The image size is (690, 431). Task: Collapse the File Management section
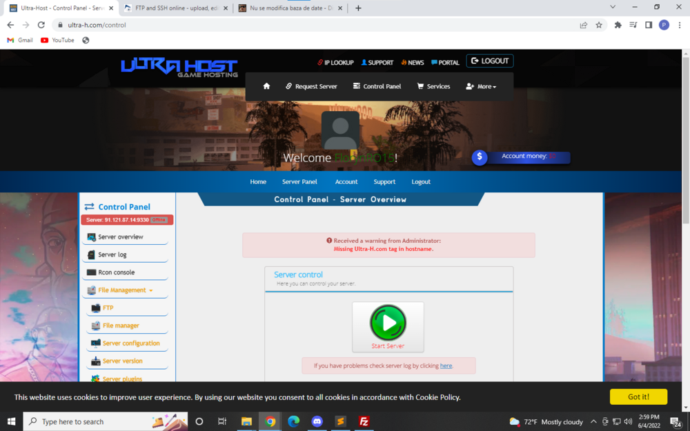125,290
